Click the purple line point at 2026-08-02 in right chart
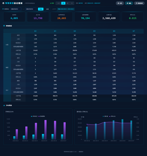This screenshot has height=156, width=147. pyautogui.click(x=87, y=124)
